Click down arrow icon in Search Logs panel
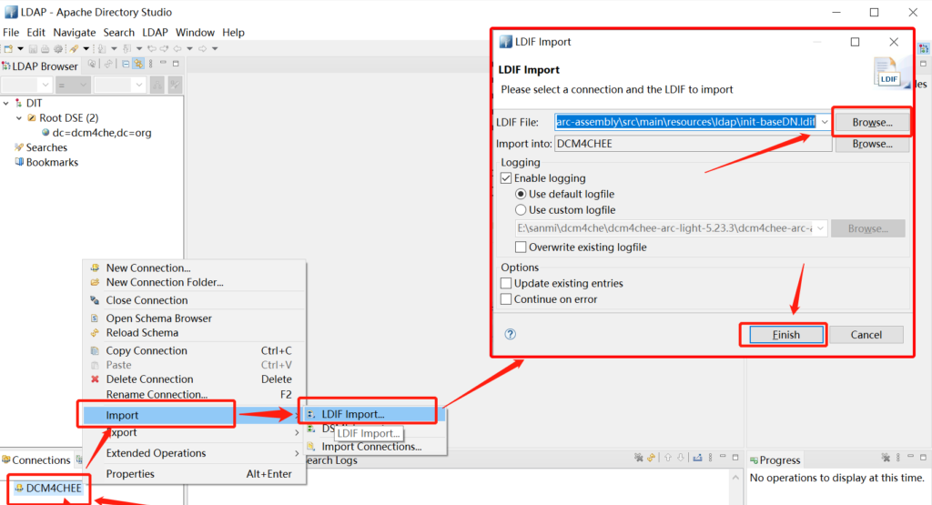The height and width of the screenshot is (505, 932). click(681, 458)
